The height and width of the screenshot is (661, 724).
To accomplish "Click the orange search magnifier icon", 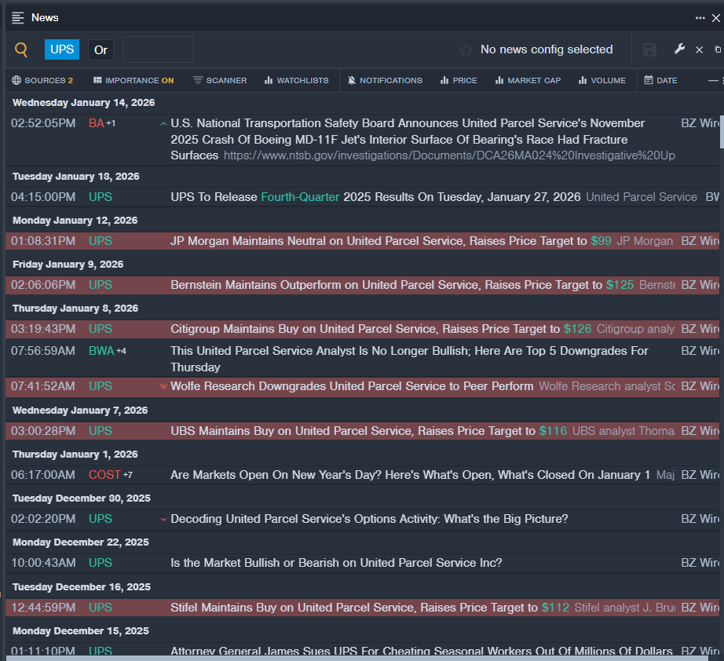I will 21,49.
